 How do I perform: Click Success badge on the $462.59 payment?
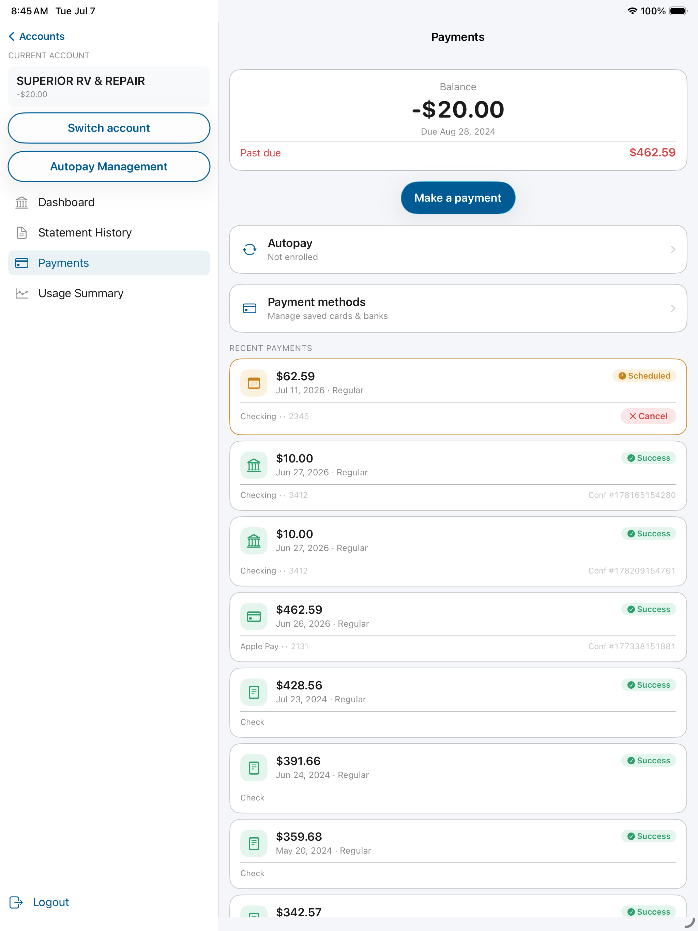pyautogui.click(x=649, y=609)
